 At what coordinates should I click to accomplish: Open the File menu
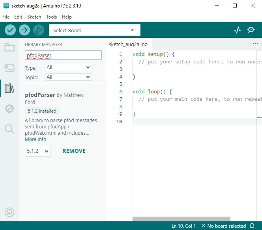tap(6, 17)
